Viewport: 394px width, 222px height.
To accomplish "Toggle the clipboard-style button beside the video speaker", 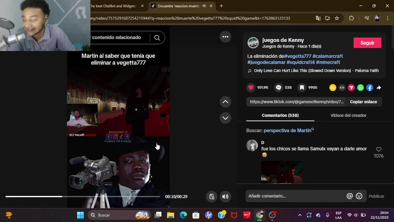I will click(x=212, y=197).
